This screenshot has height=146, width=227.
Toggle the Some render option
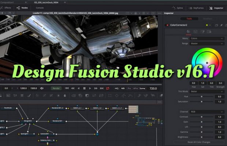click(x=142, y=88)
